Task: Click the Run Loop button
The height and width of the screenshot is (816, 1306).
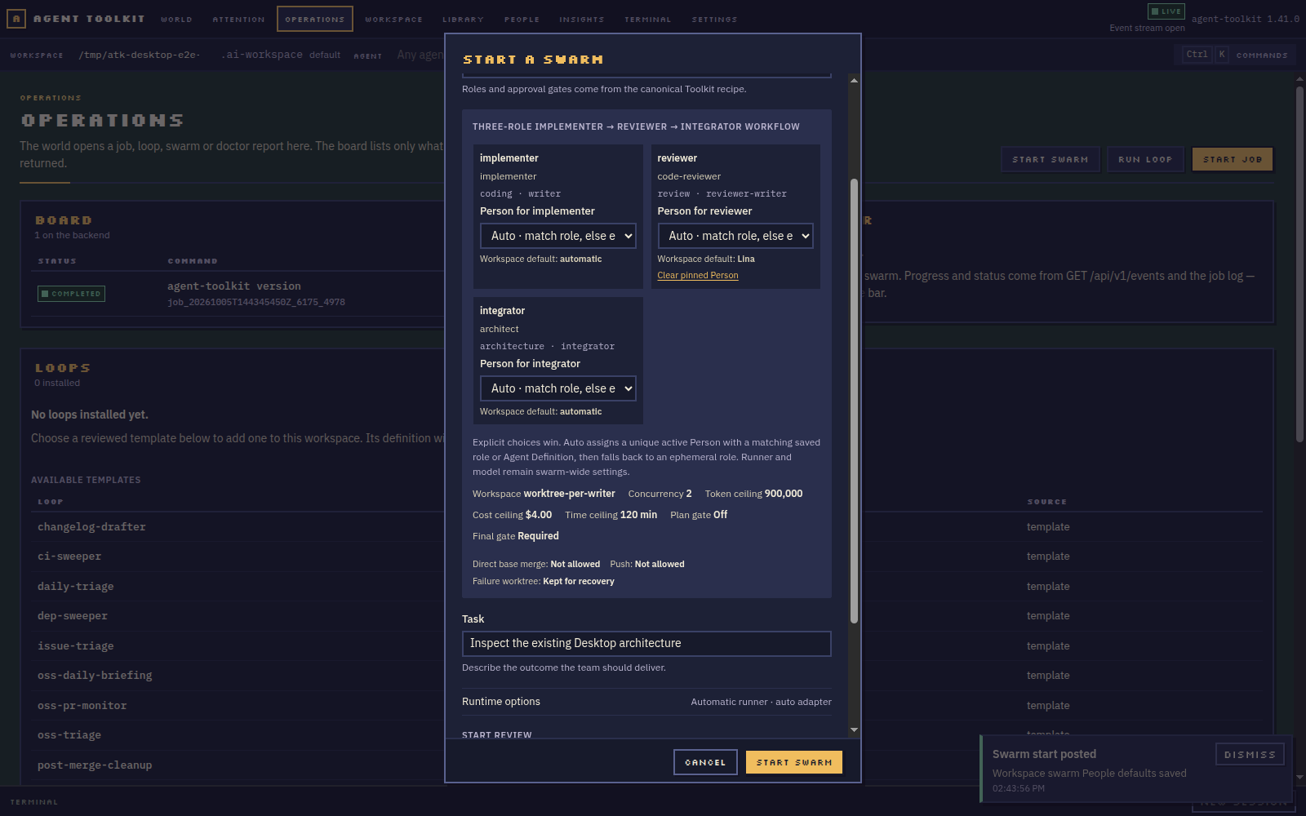Action: pos(1145,159)
